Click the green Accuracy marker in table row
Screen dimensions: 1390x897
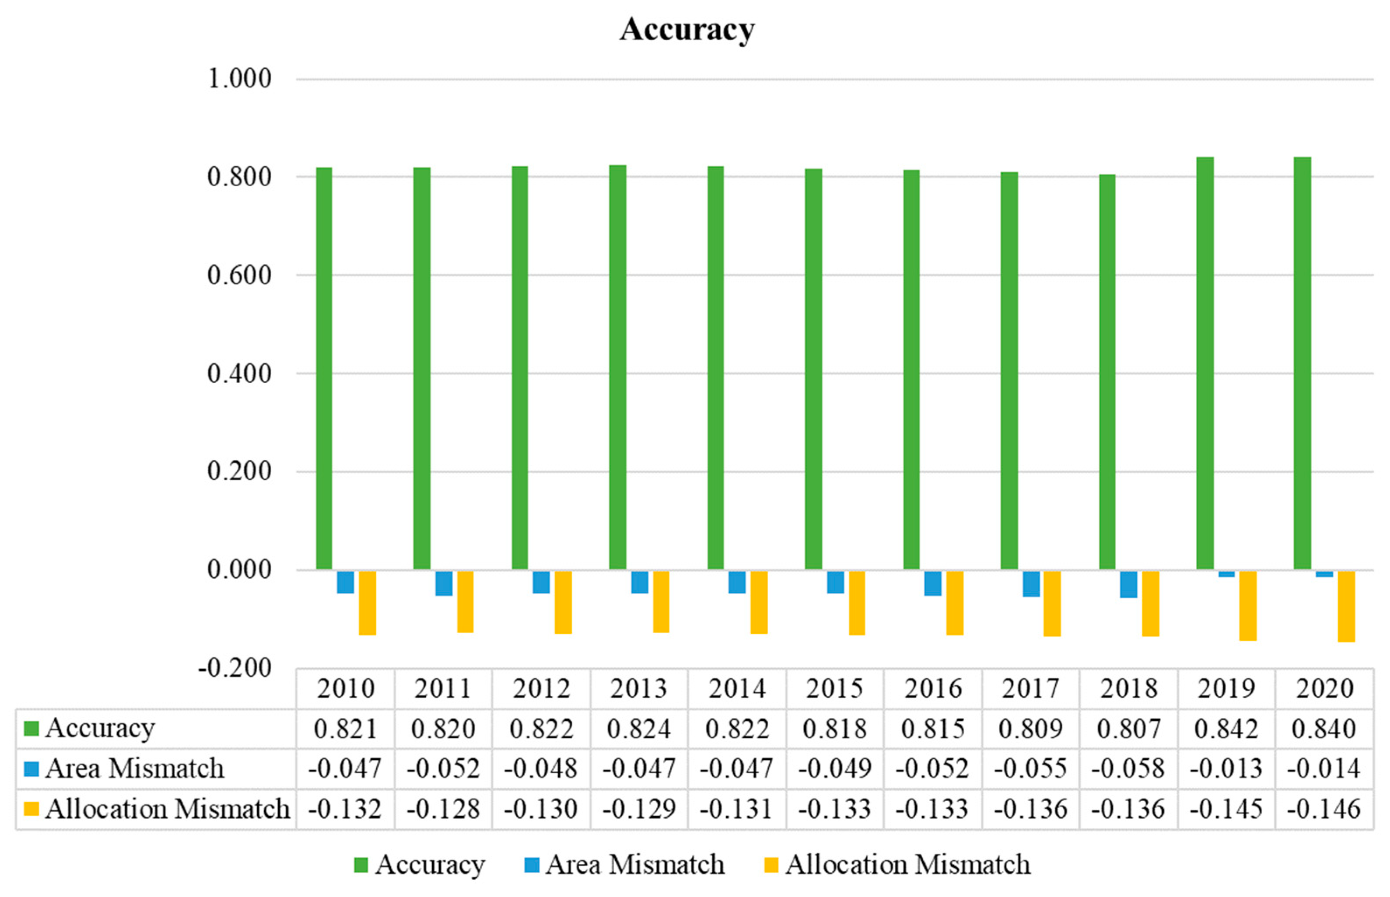pos(31,728)
